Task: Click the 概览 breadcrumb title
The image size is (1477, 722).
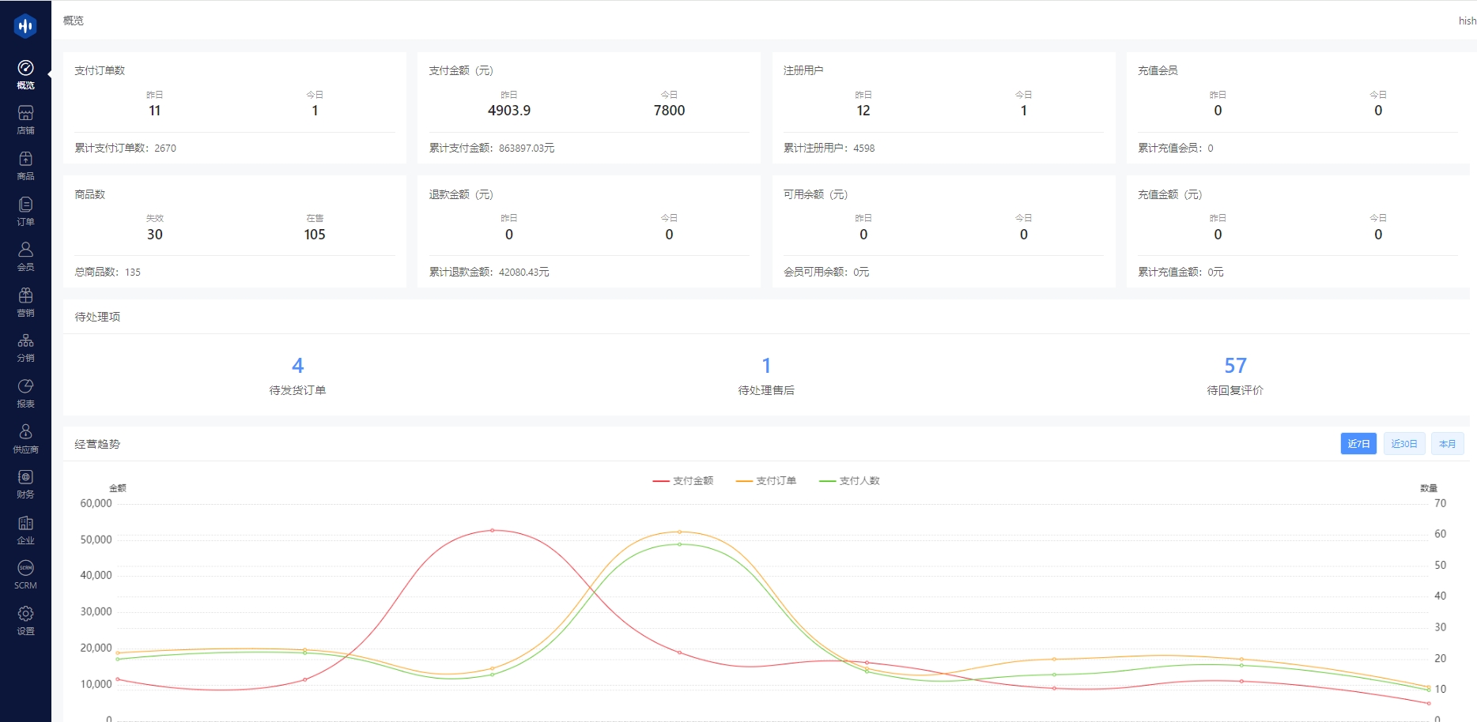Action: point(74,21)
